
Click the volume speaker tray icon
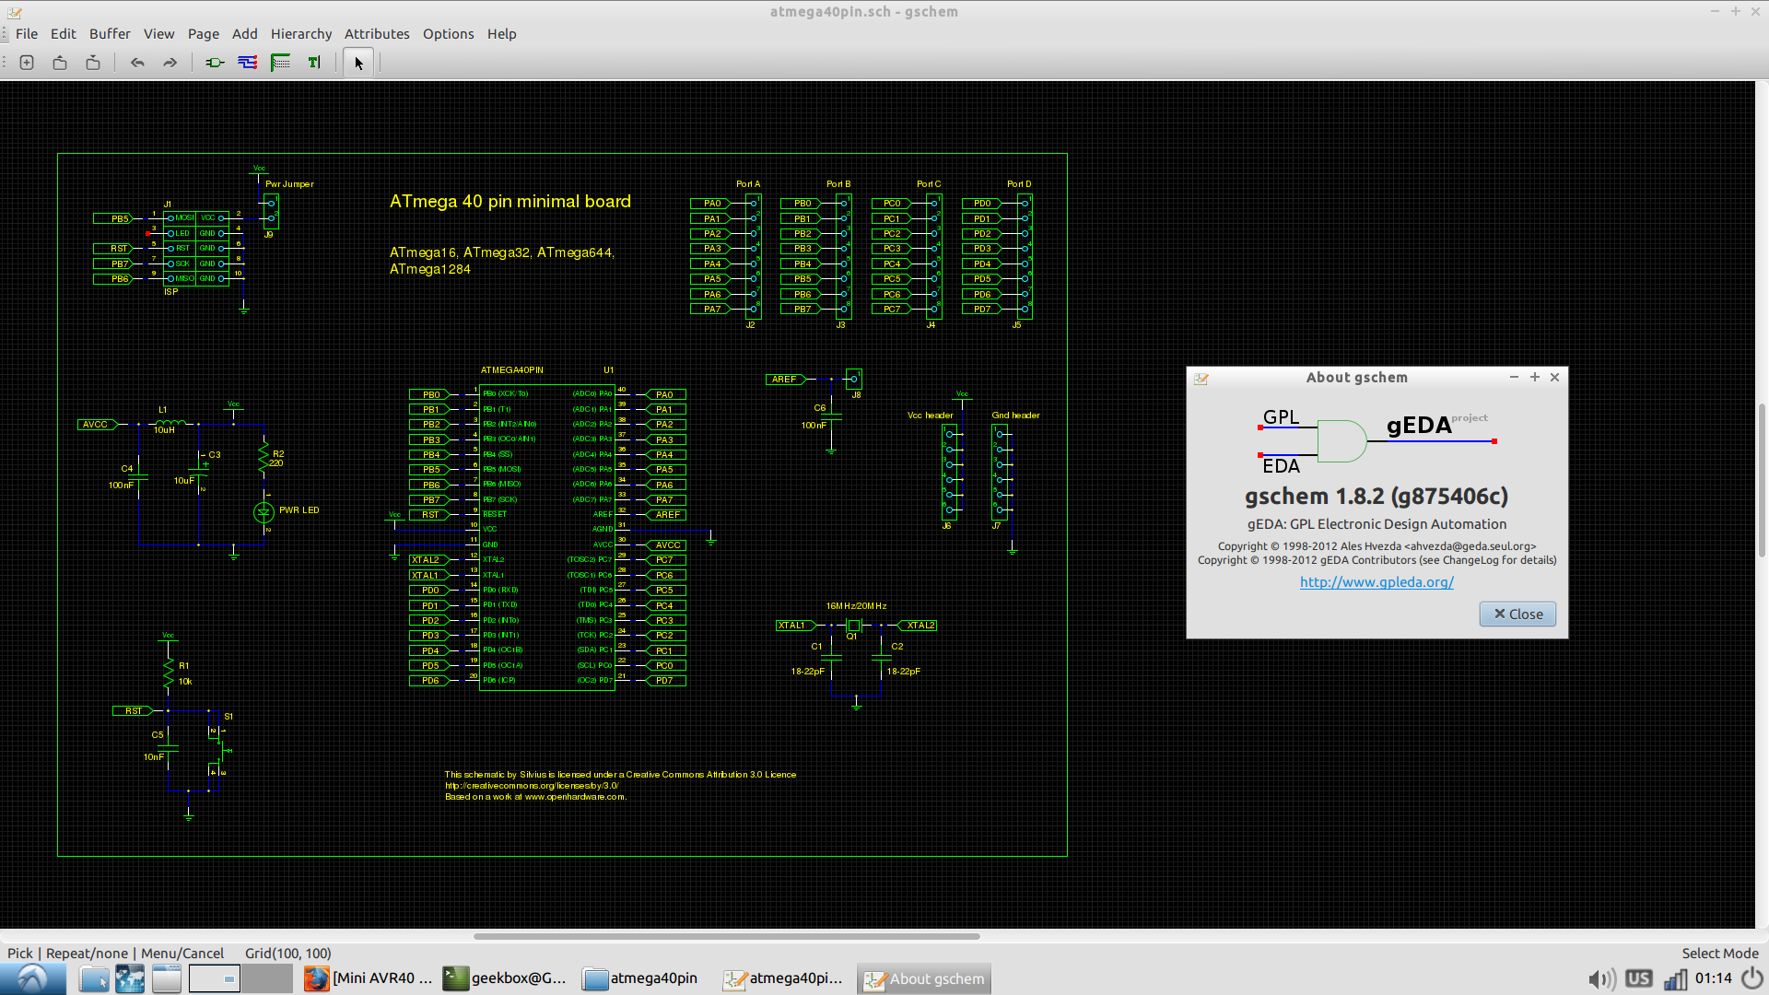tap(1601, 979)
